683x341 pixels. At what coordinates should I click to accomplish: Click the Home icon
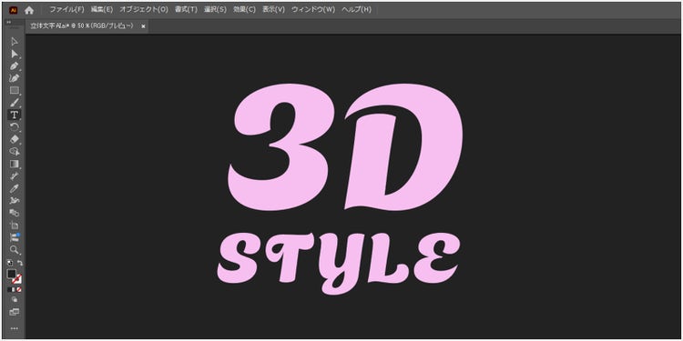click(x=29, y=10)
